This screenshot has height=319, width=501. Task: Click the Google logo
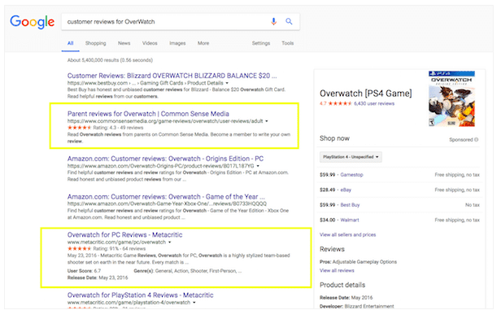pos(33,22)
